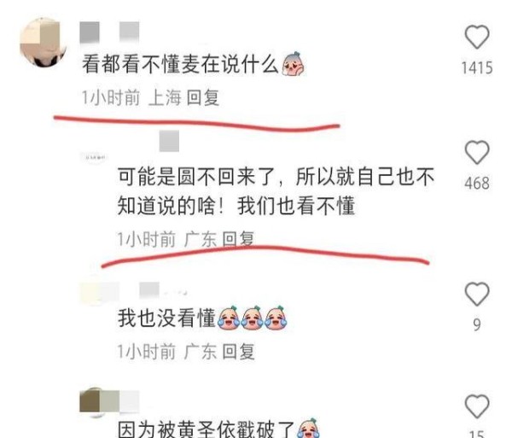Screen dimensions: 512x438
Task: Open the username above 我也没看懂
Action: pyautogui.click(x=149, y=290)
